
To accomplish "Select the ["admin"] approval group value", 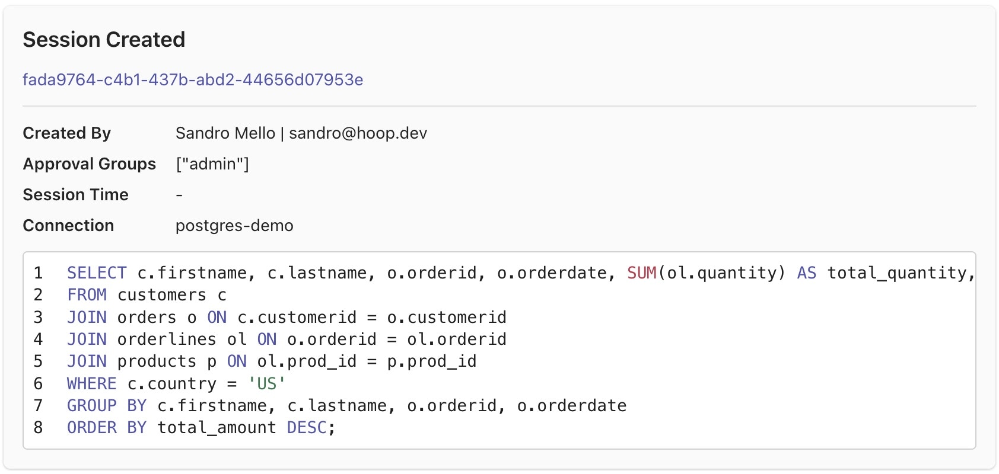I will (212, 164).
